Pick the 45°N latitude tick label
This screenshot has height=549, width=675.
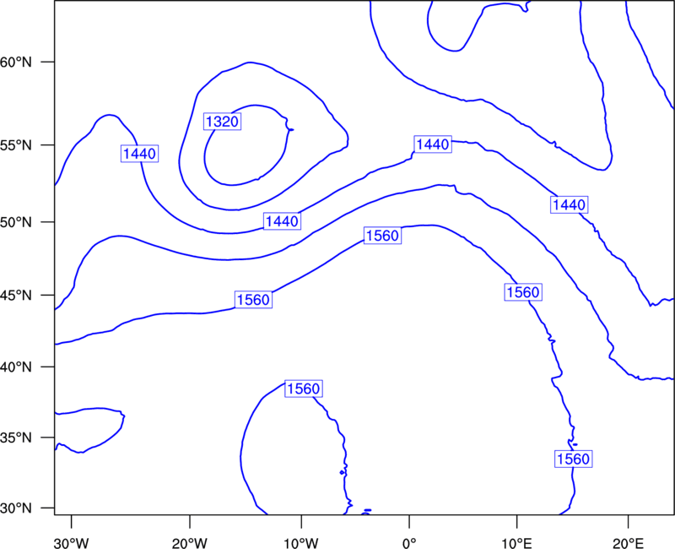[x=16, y=295]
